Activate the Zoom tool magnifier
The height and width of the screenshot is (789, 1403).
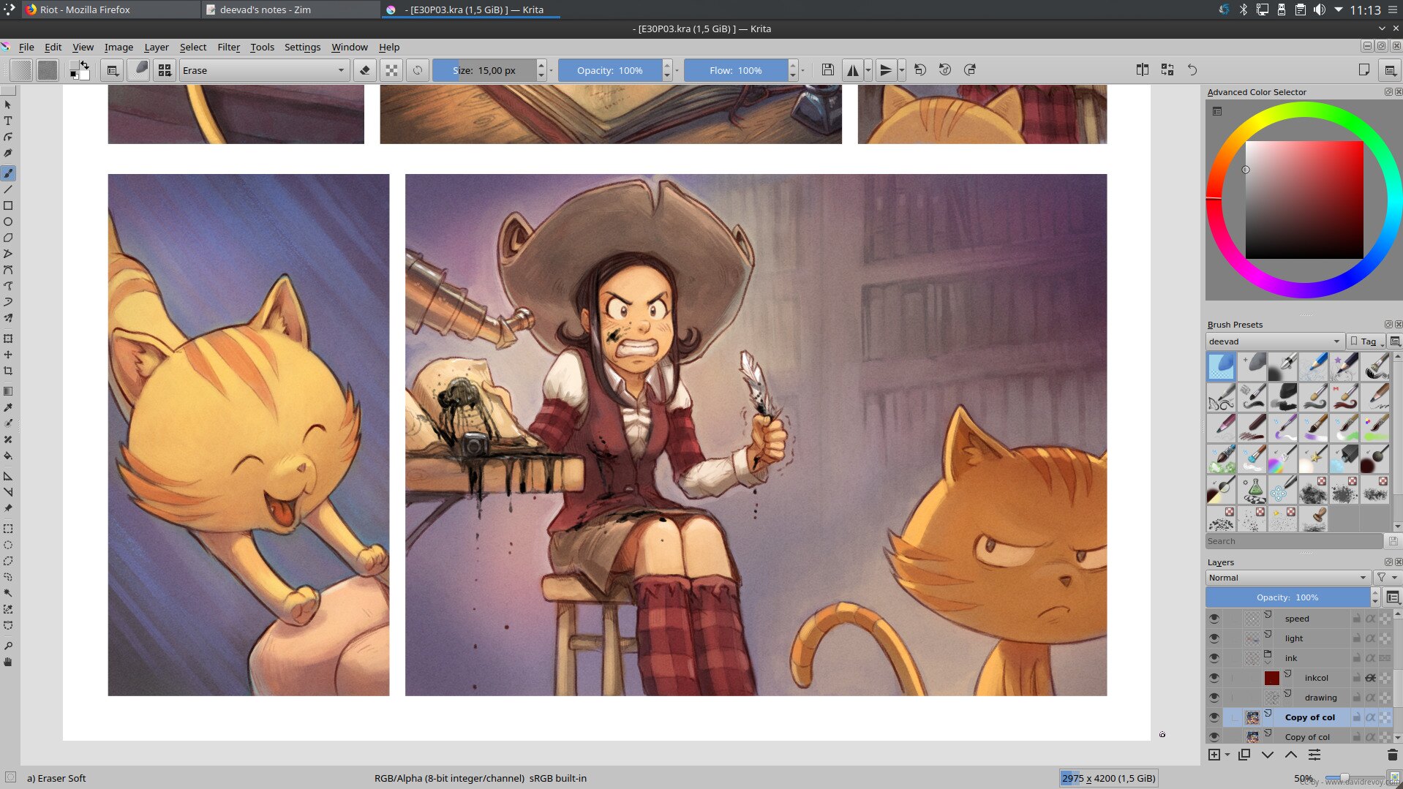(x=8, y=646)
